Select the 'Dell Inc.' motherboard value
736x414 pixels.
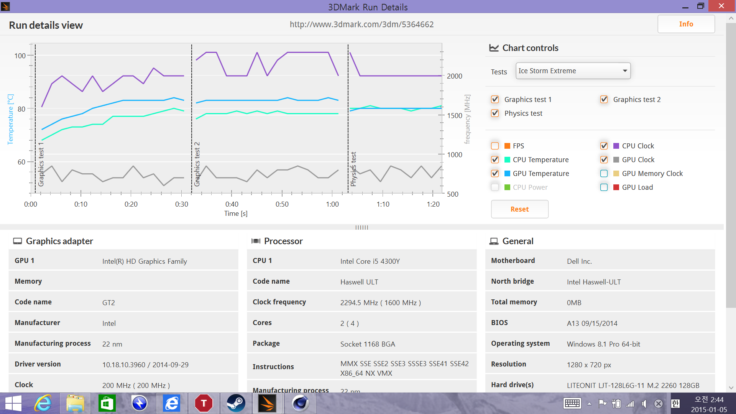(579, 261)
